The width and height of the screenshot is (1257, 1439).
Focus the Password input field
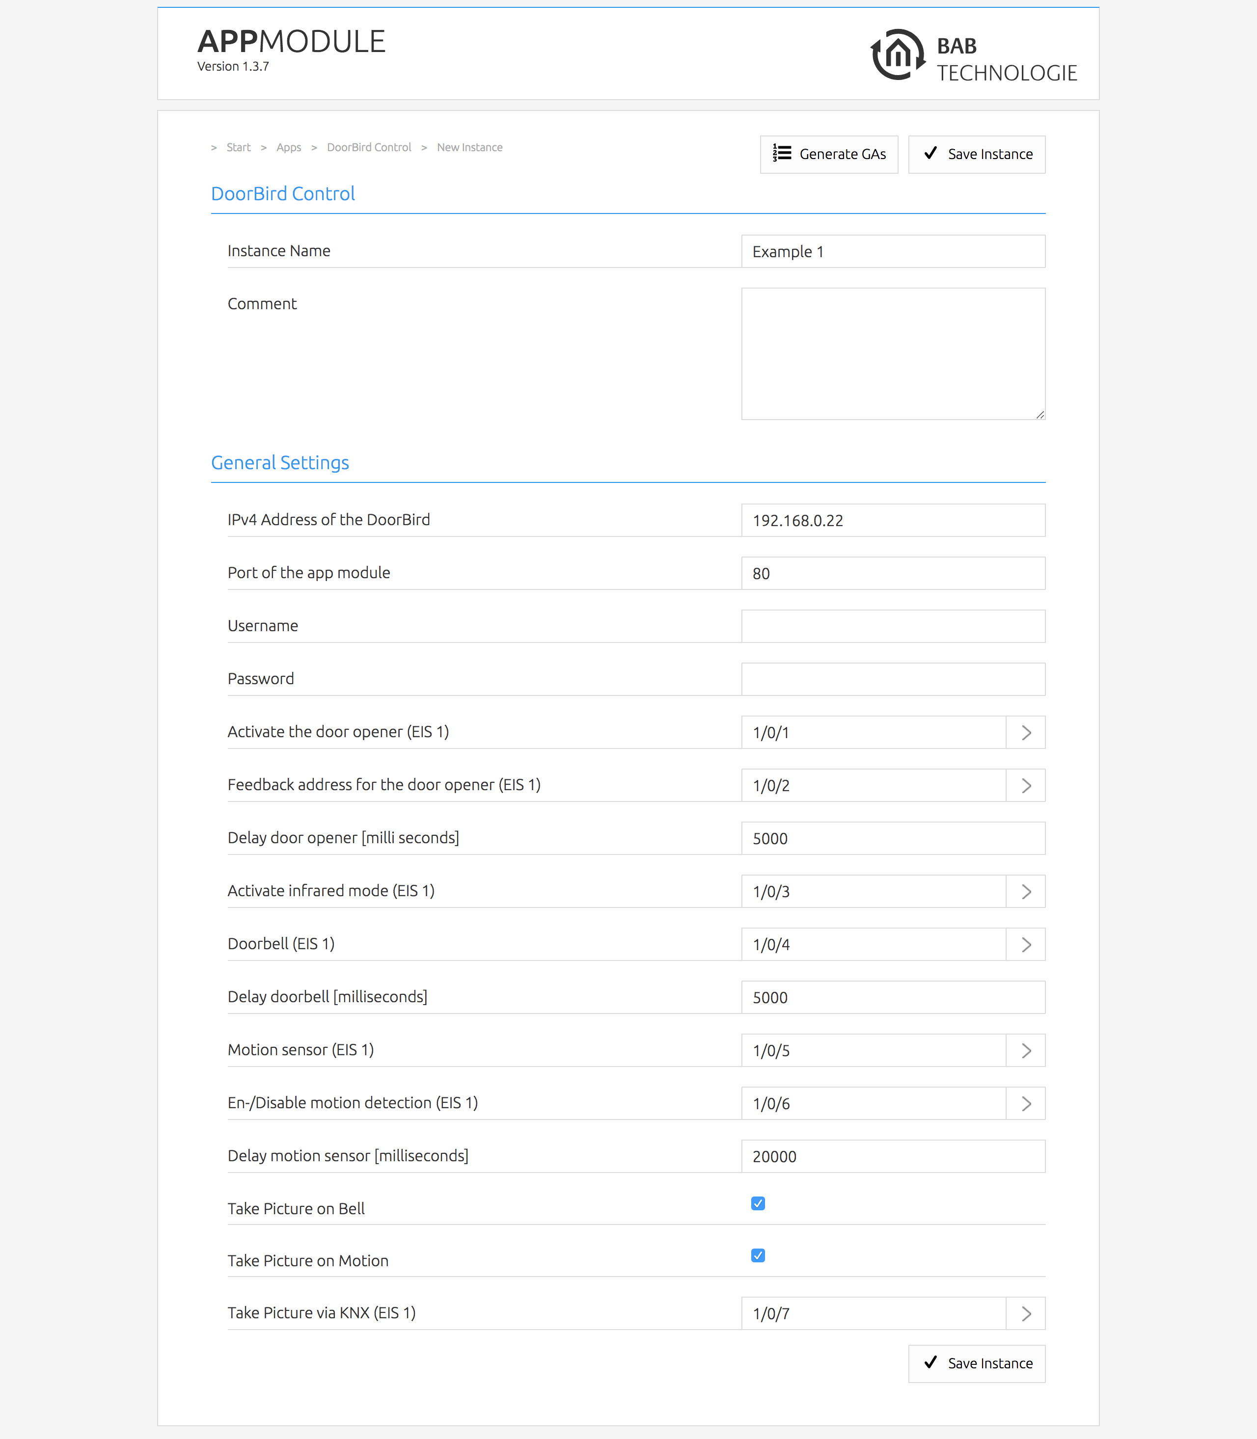pos(893,679)
